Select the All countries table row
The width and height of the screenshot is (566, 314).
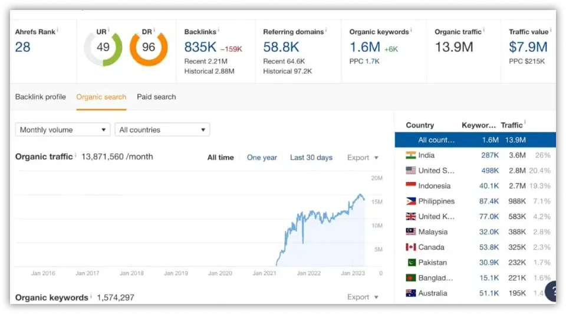(x=475, y=140)
